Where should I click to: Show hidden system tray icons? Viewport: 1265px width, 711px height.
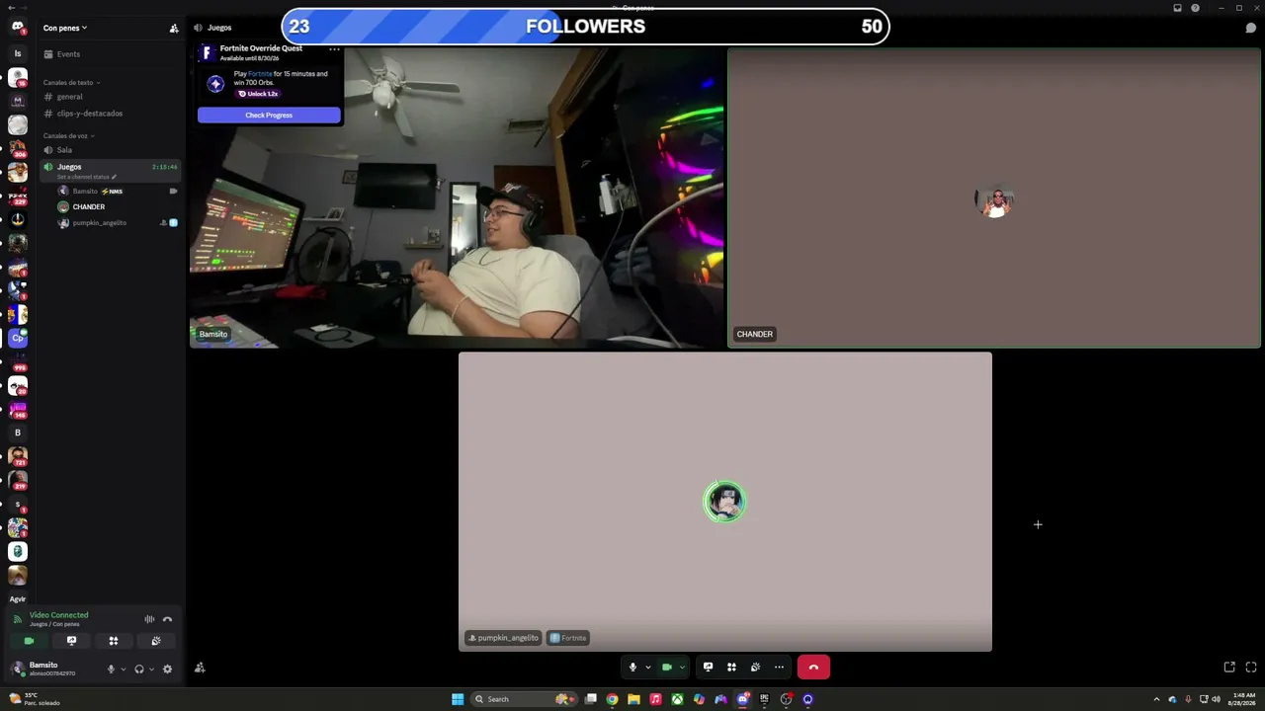click(1157, 699)
